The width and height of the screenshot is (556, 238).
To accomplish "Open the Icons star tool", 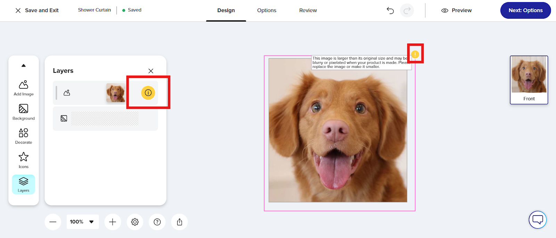I will click(24, 160).
